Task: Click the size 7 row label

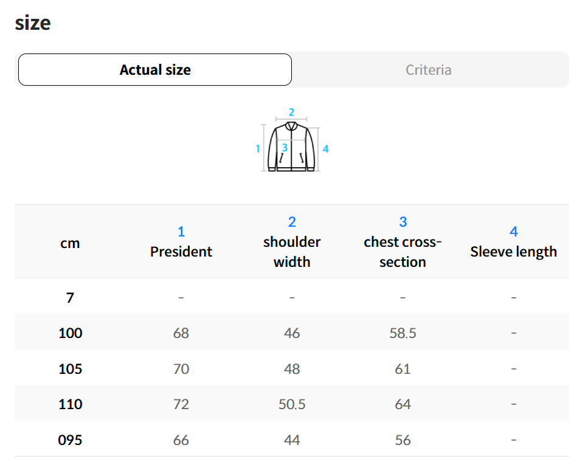Action: (70, 298)
